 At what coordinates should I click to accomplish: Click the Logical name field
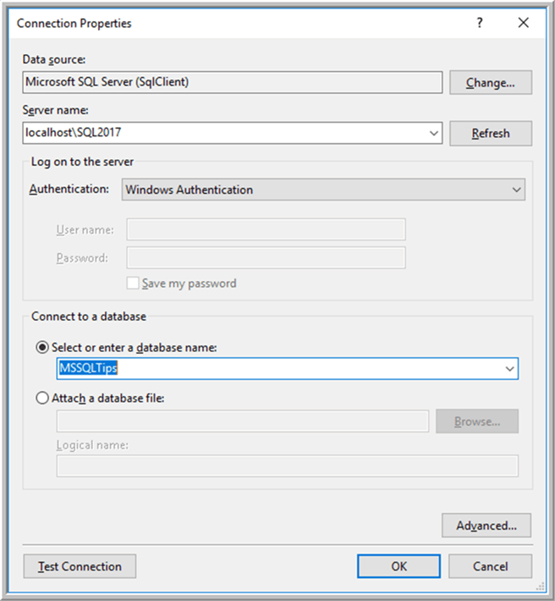(288, 466)
